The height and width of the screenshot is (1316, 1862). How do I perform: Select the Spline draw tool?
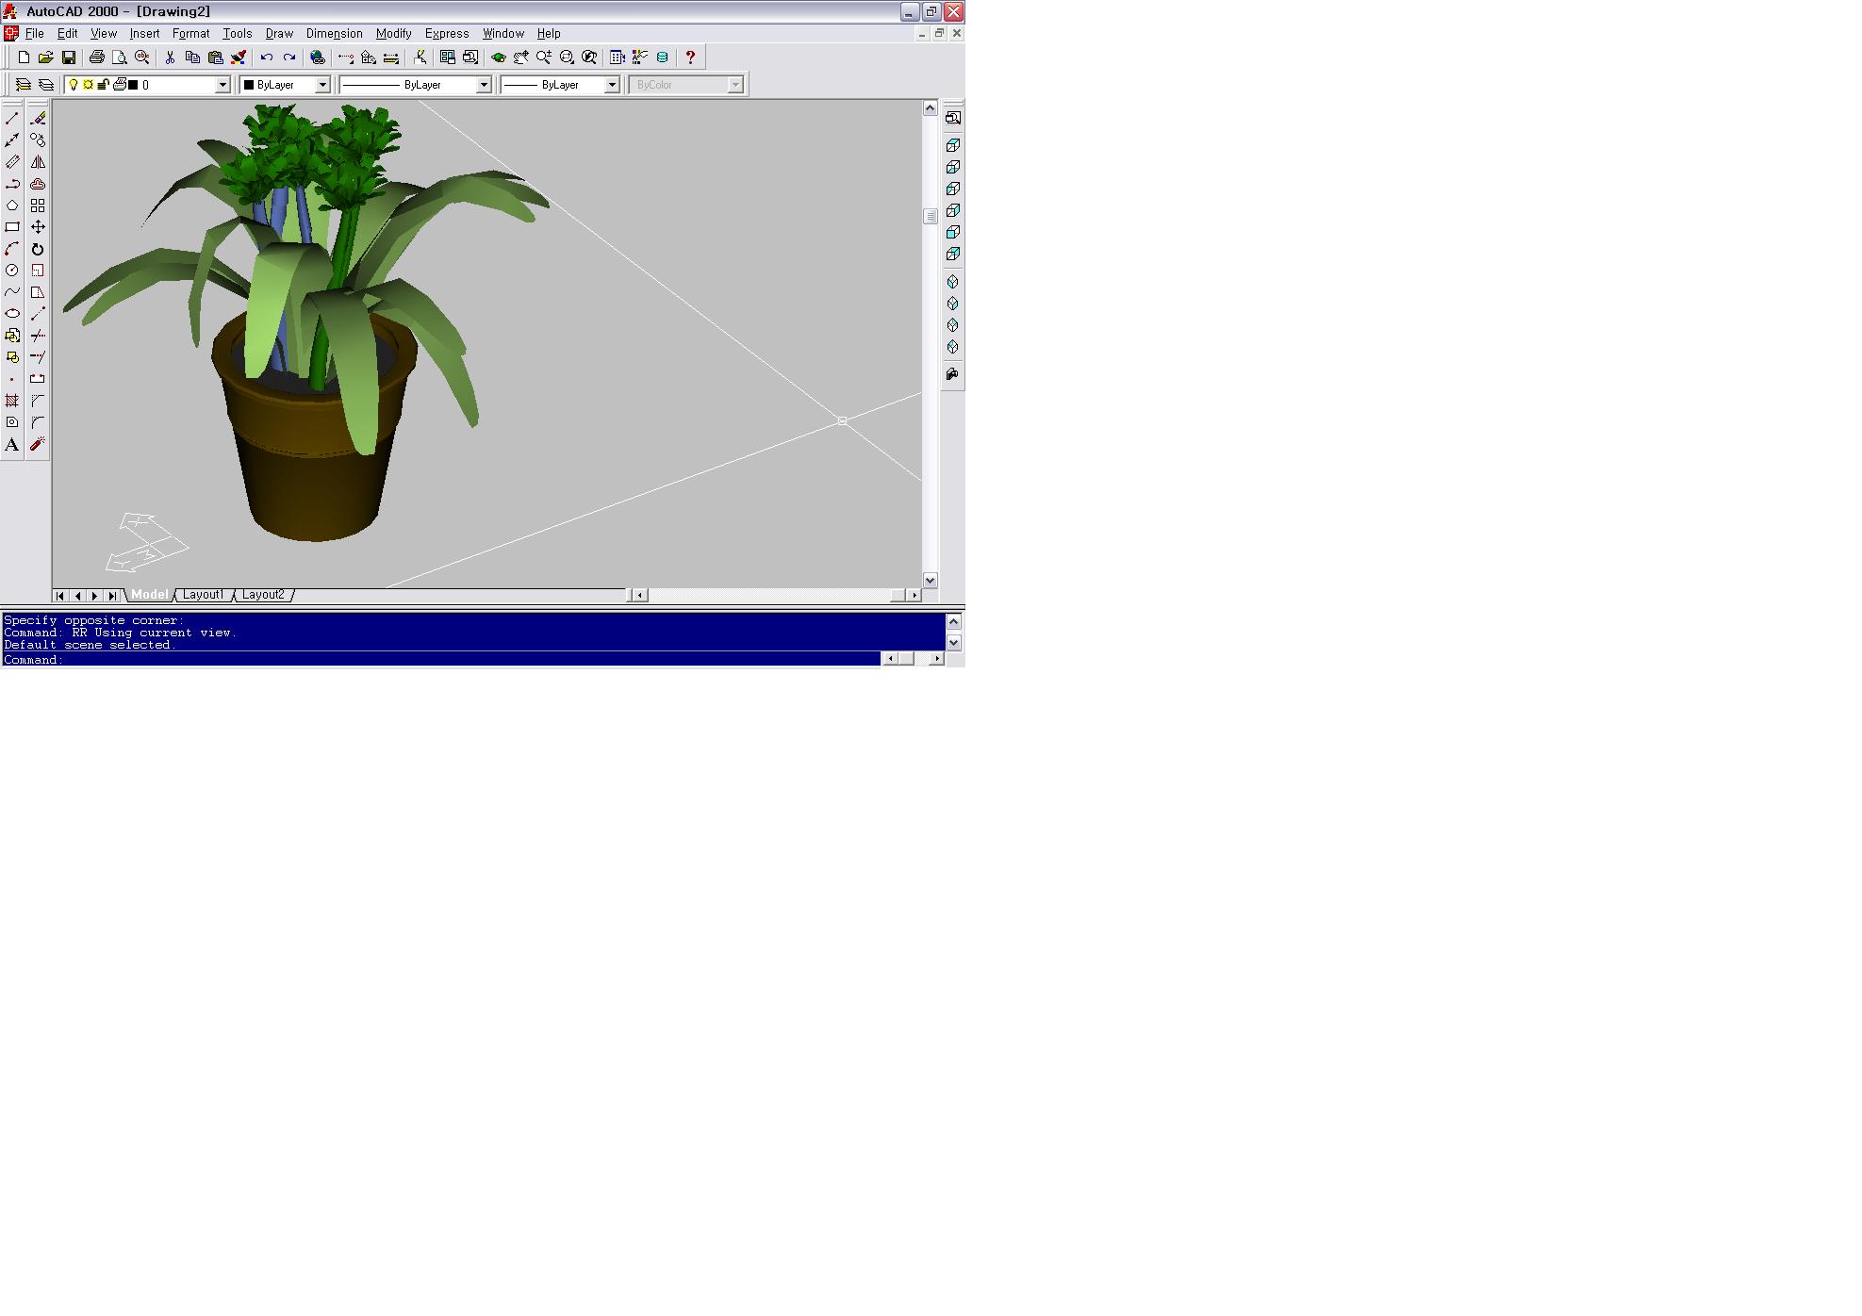[12, 292]
